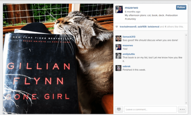Open the #caturday hashtag

click(x=130, y=19)
